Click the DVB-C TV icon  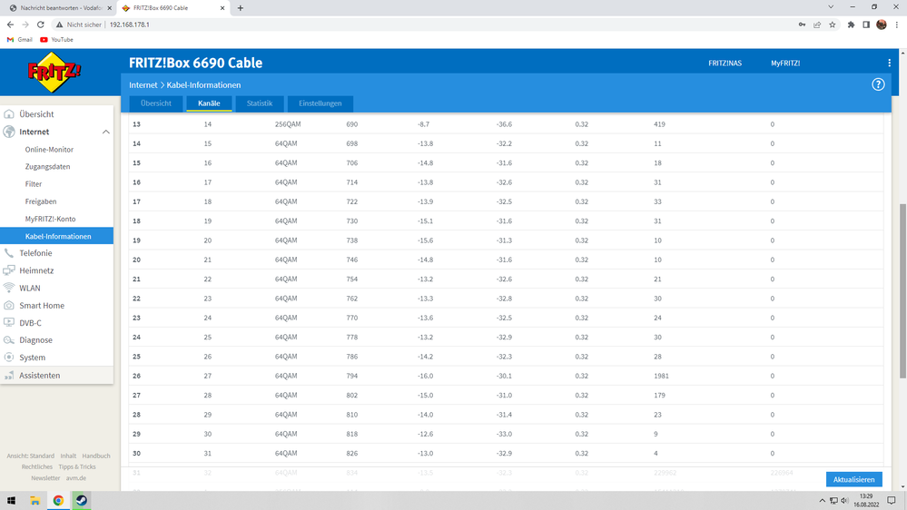(9, 322)
